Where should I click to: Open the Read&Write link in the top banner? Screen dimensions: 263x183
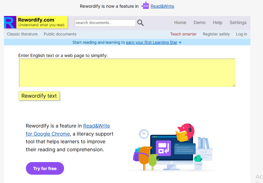(x=162, y=6)
